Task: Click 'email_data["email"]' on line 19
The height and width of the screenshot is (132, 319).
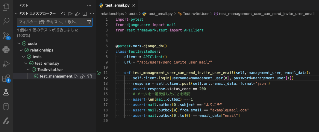Action: 219,116
